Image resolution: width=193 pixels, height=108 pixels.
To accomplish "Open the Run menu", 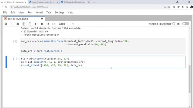I will pyautogui.click(x=30, y=13).
